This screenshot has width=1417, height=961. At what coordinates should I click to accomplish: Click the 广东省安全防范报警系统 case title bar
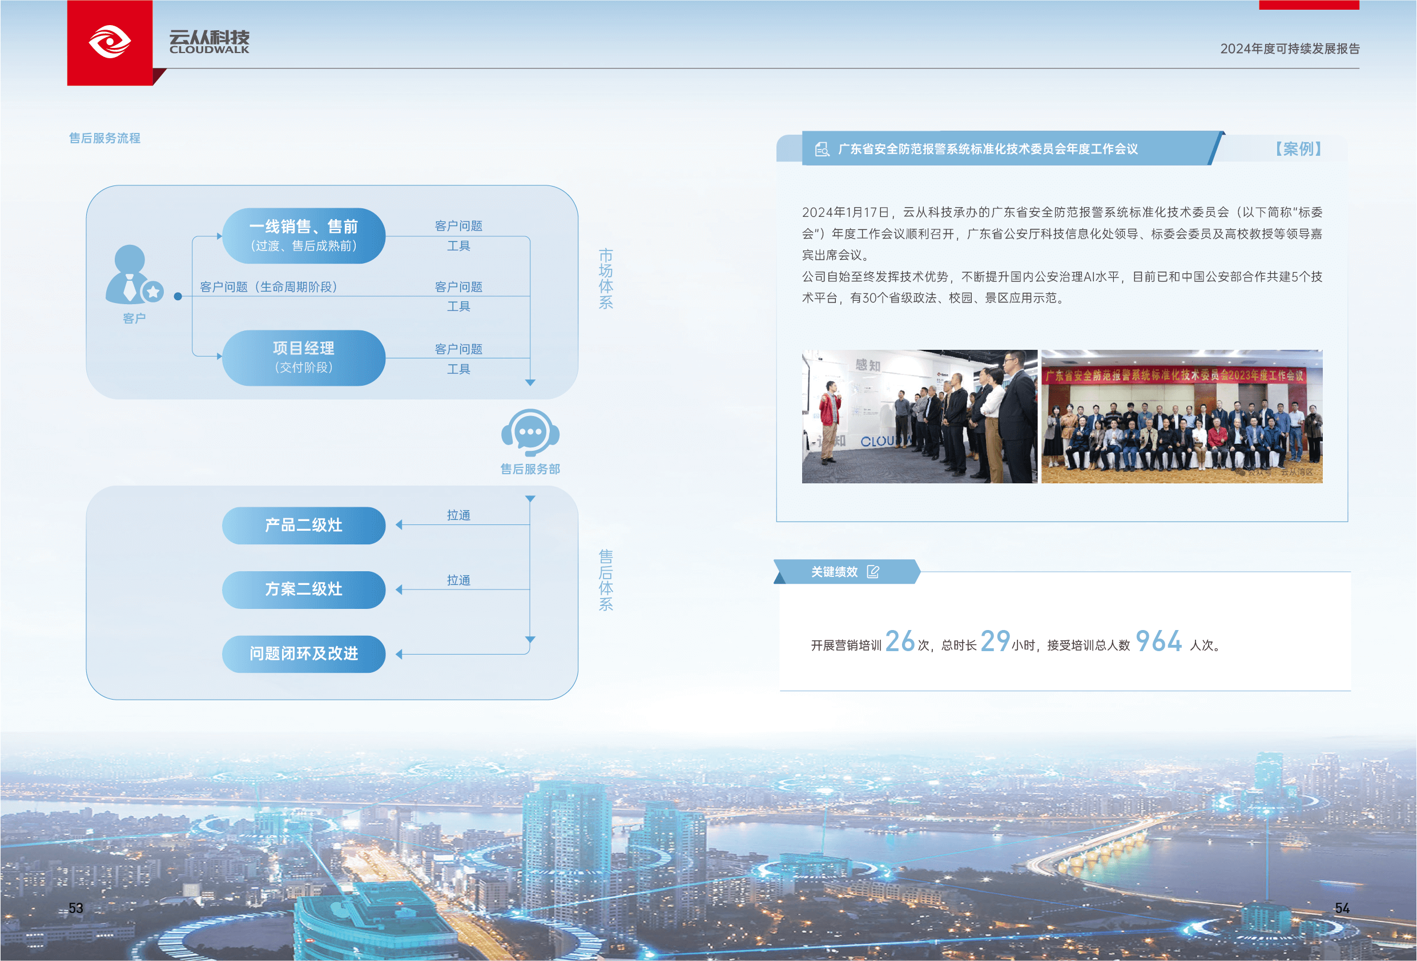point(988,149)
